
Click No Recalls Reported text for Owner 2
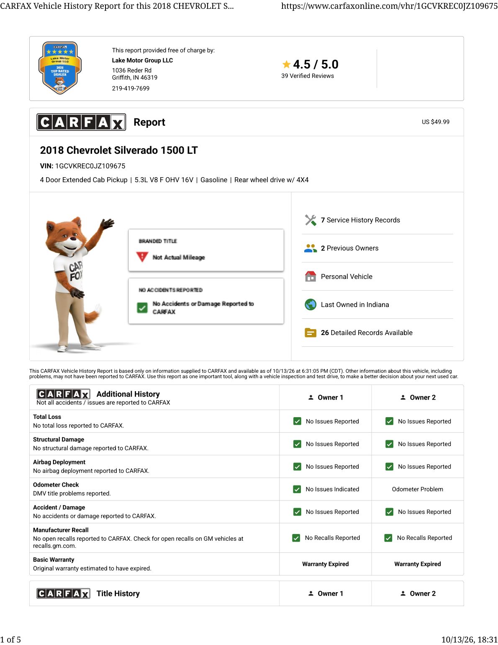tap(424, 538)
